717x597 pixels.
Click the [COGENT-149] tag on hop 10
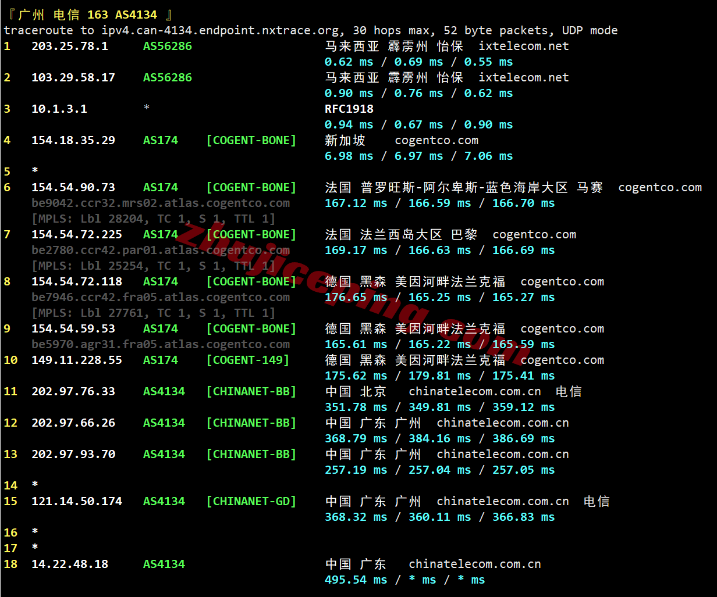[247, 360]
